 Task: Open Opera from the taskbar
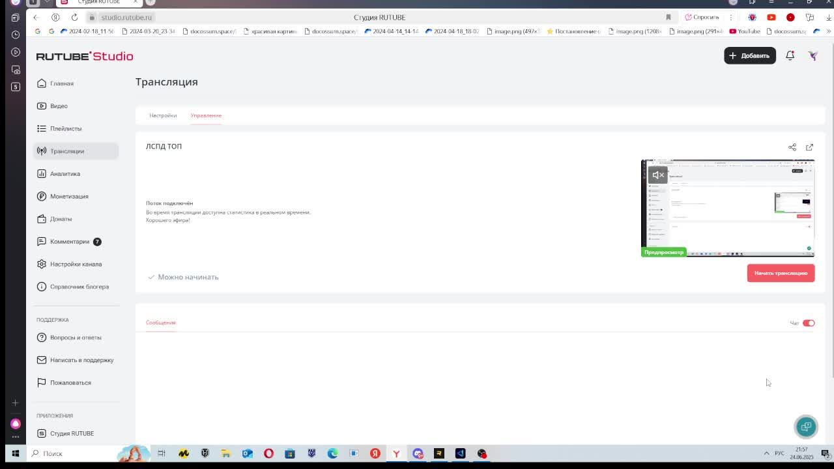point(268,453)
